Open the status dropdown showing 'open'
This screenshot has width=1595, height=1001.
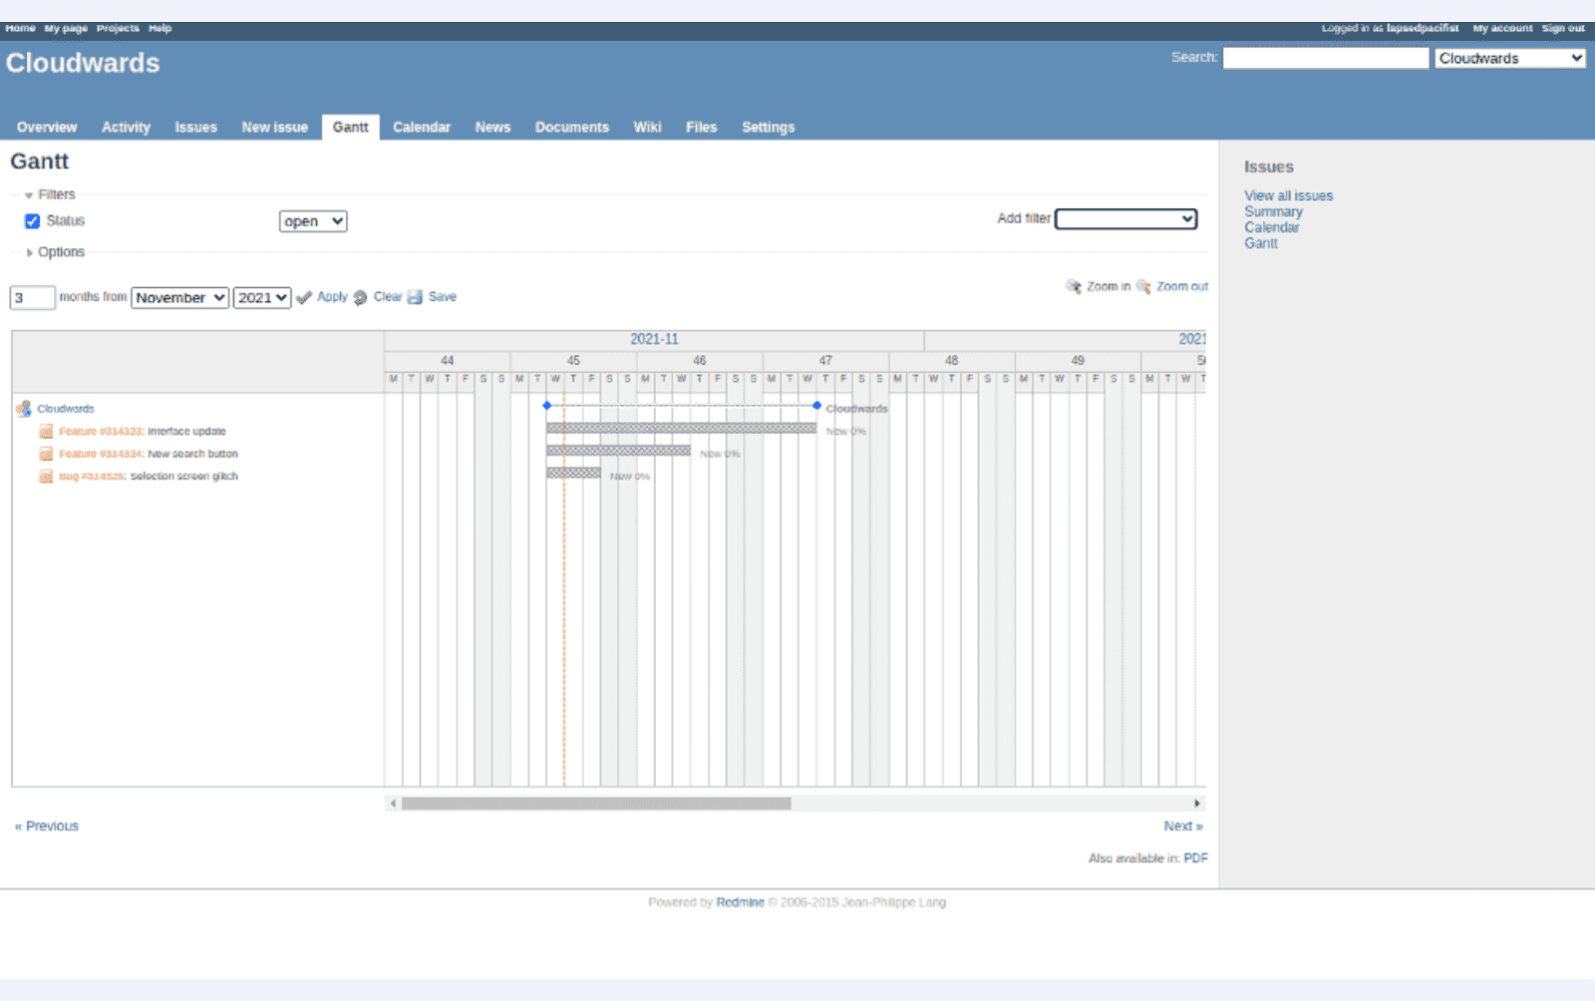click(312, 220)
